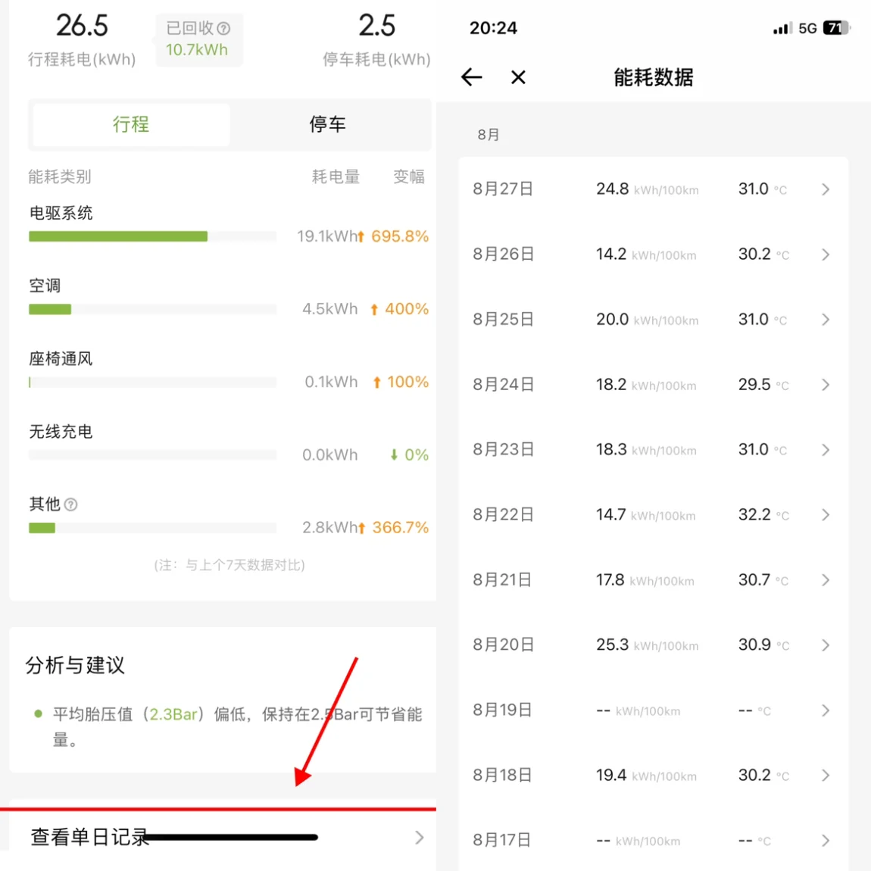This screenshot has height=871, width=871.
Task: Tap the help icon beside 已回收
Action: click(223, 29)
